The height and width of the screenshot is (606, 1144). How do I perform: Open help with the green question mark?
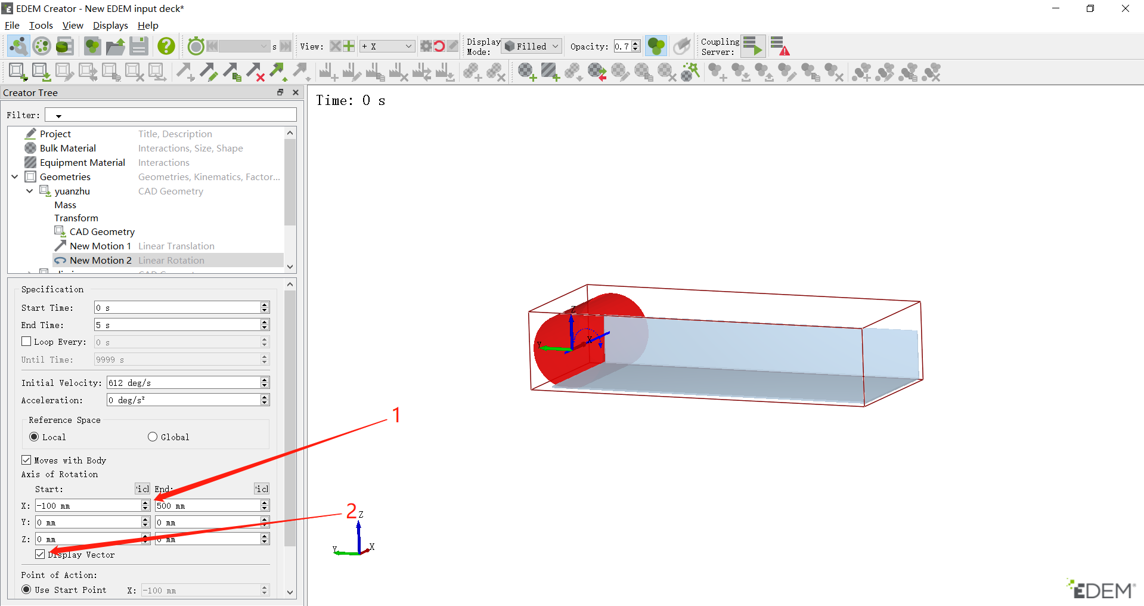(166, 46)
